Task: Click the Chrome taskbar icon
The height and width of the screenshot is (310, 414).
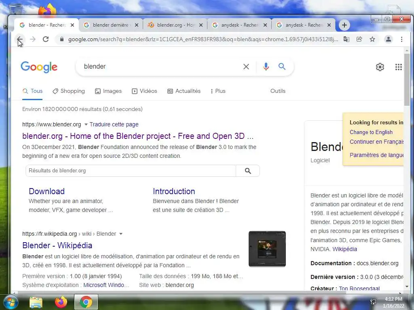Action: tap(86, 302)
